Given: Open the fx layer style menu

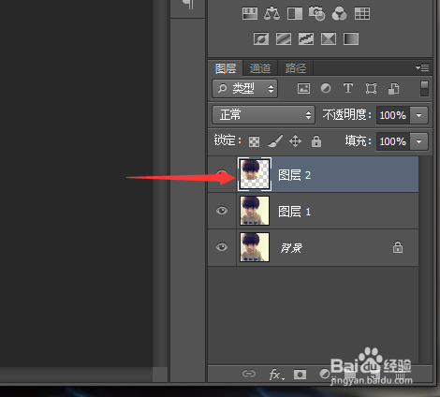Looking at the screenshot, I should coord(276,374).
